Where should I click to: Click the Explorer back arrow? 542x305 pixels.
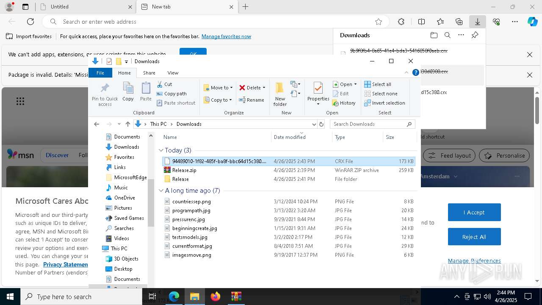[97, 124]
